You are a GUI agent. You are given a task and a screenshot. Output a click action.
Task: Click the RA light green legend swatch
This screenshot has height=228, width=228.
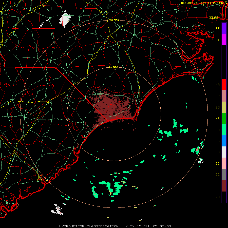(x=224, y=130)
